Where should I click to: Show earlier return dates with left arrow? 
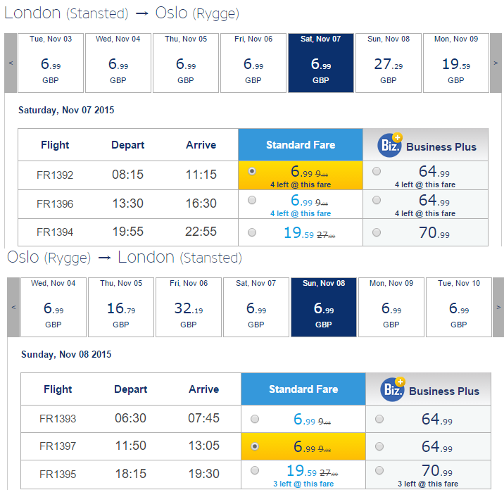[x=13, y=307]
